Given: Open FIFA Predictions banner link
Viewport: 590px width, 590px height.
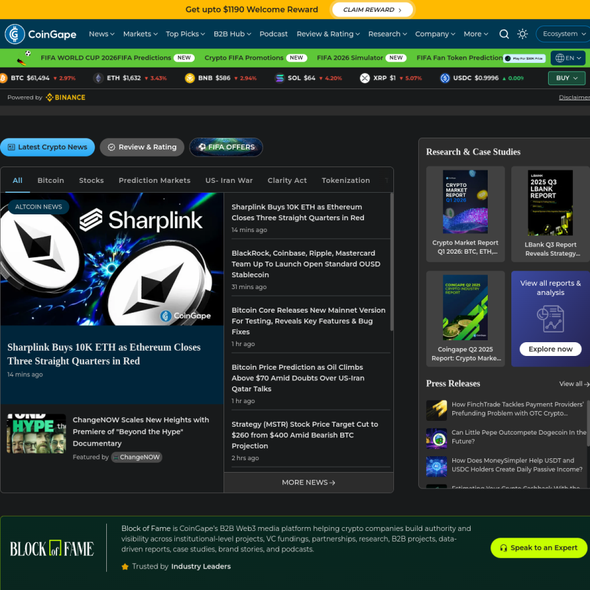Looking at the screenshot, I should click(144, 58).
